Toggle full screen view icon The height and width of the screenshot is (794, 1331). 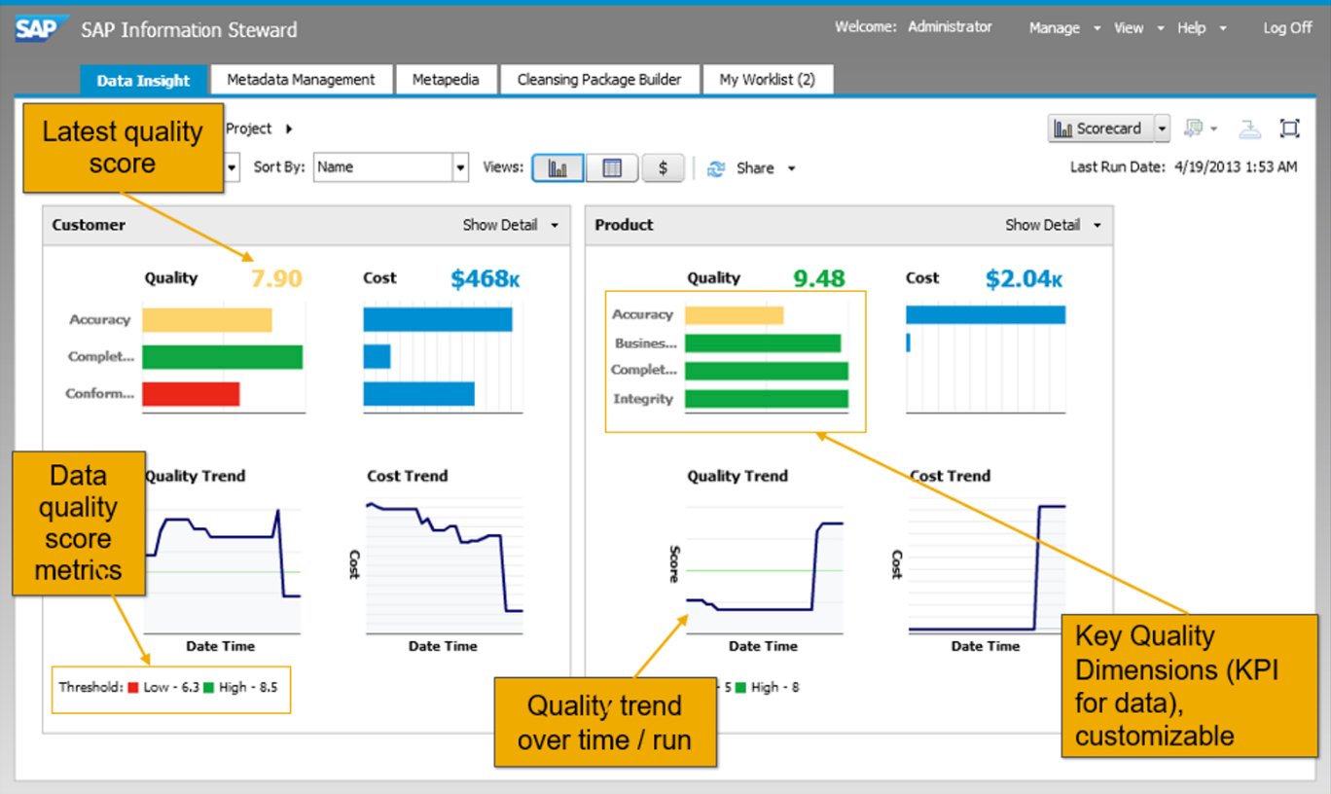(1290, 128)
